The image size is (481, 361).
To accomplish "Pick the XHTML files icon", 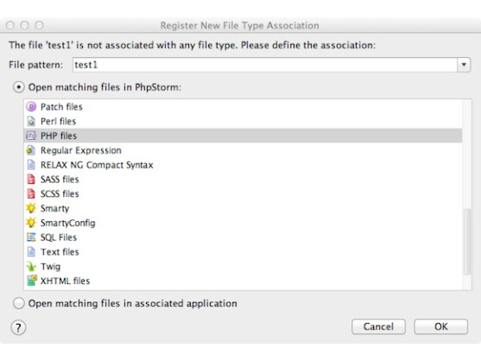I will pyautogui.click(x=32, y=281).
